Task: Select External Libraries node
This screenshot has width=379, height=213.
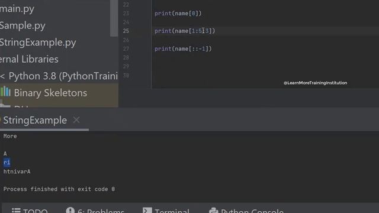Action: click(29, 59)
